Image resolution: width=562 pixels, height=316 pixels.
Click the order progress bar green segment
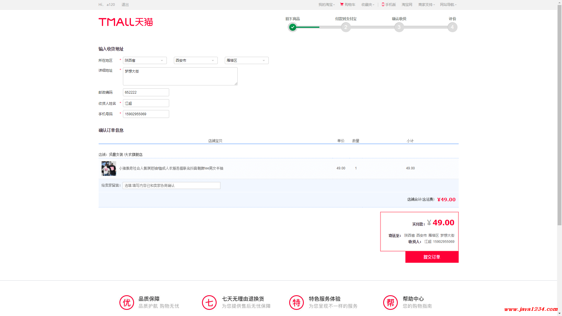coord(308,27)
